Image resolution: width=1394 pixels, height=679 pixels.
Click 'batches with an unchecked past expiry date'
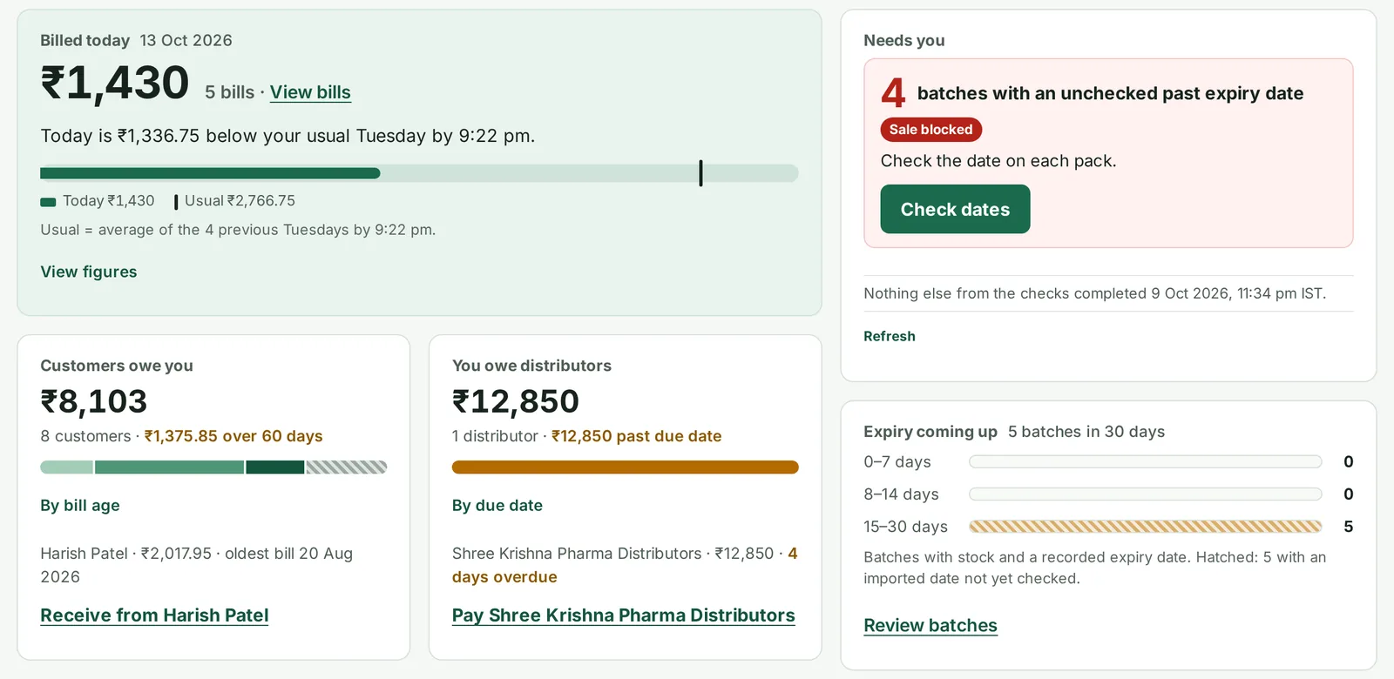point(1111,93)
